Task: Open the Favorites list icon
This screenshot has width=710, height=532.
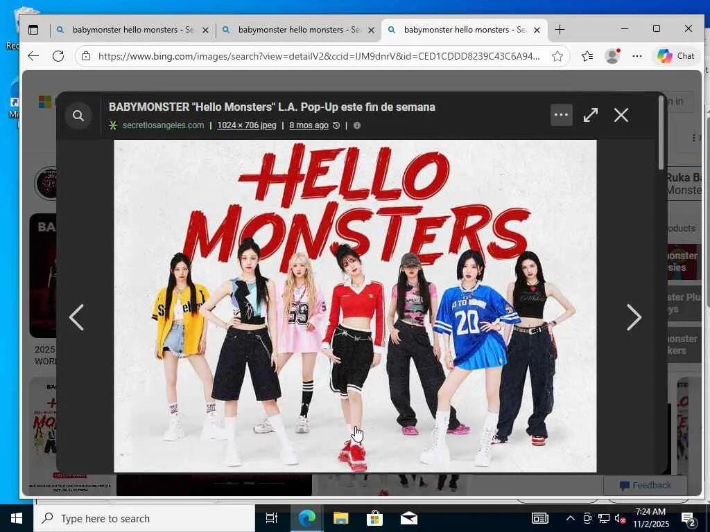Action: [x=587, y=56]
